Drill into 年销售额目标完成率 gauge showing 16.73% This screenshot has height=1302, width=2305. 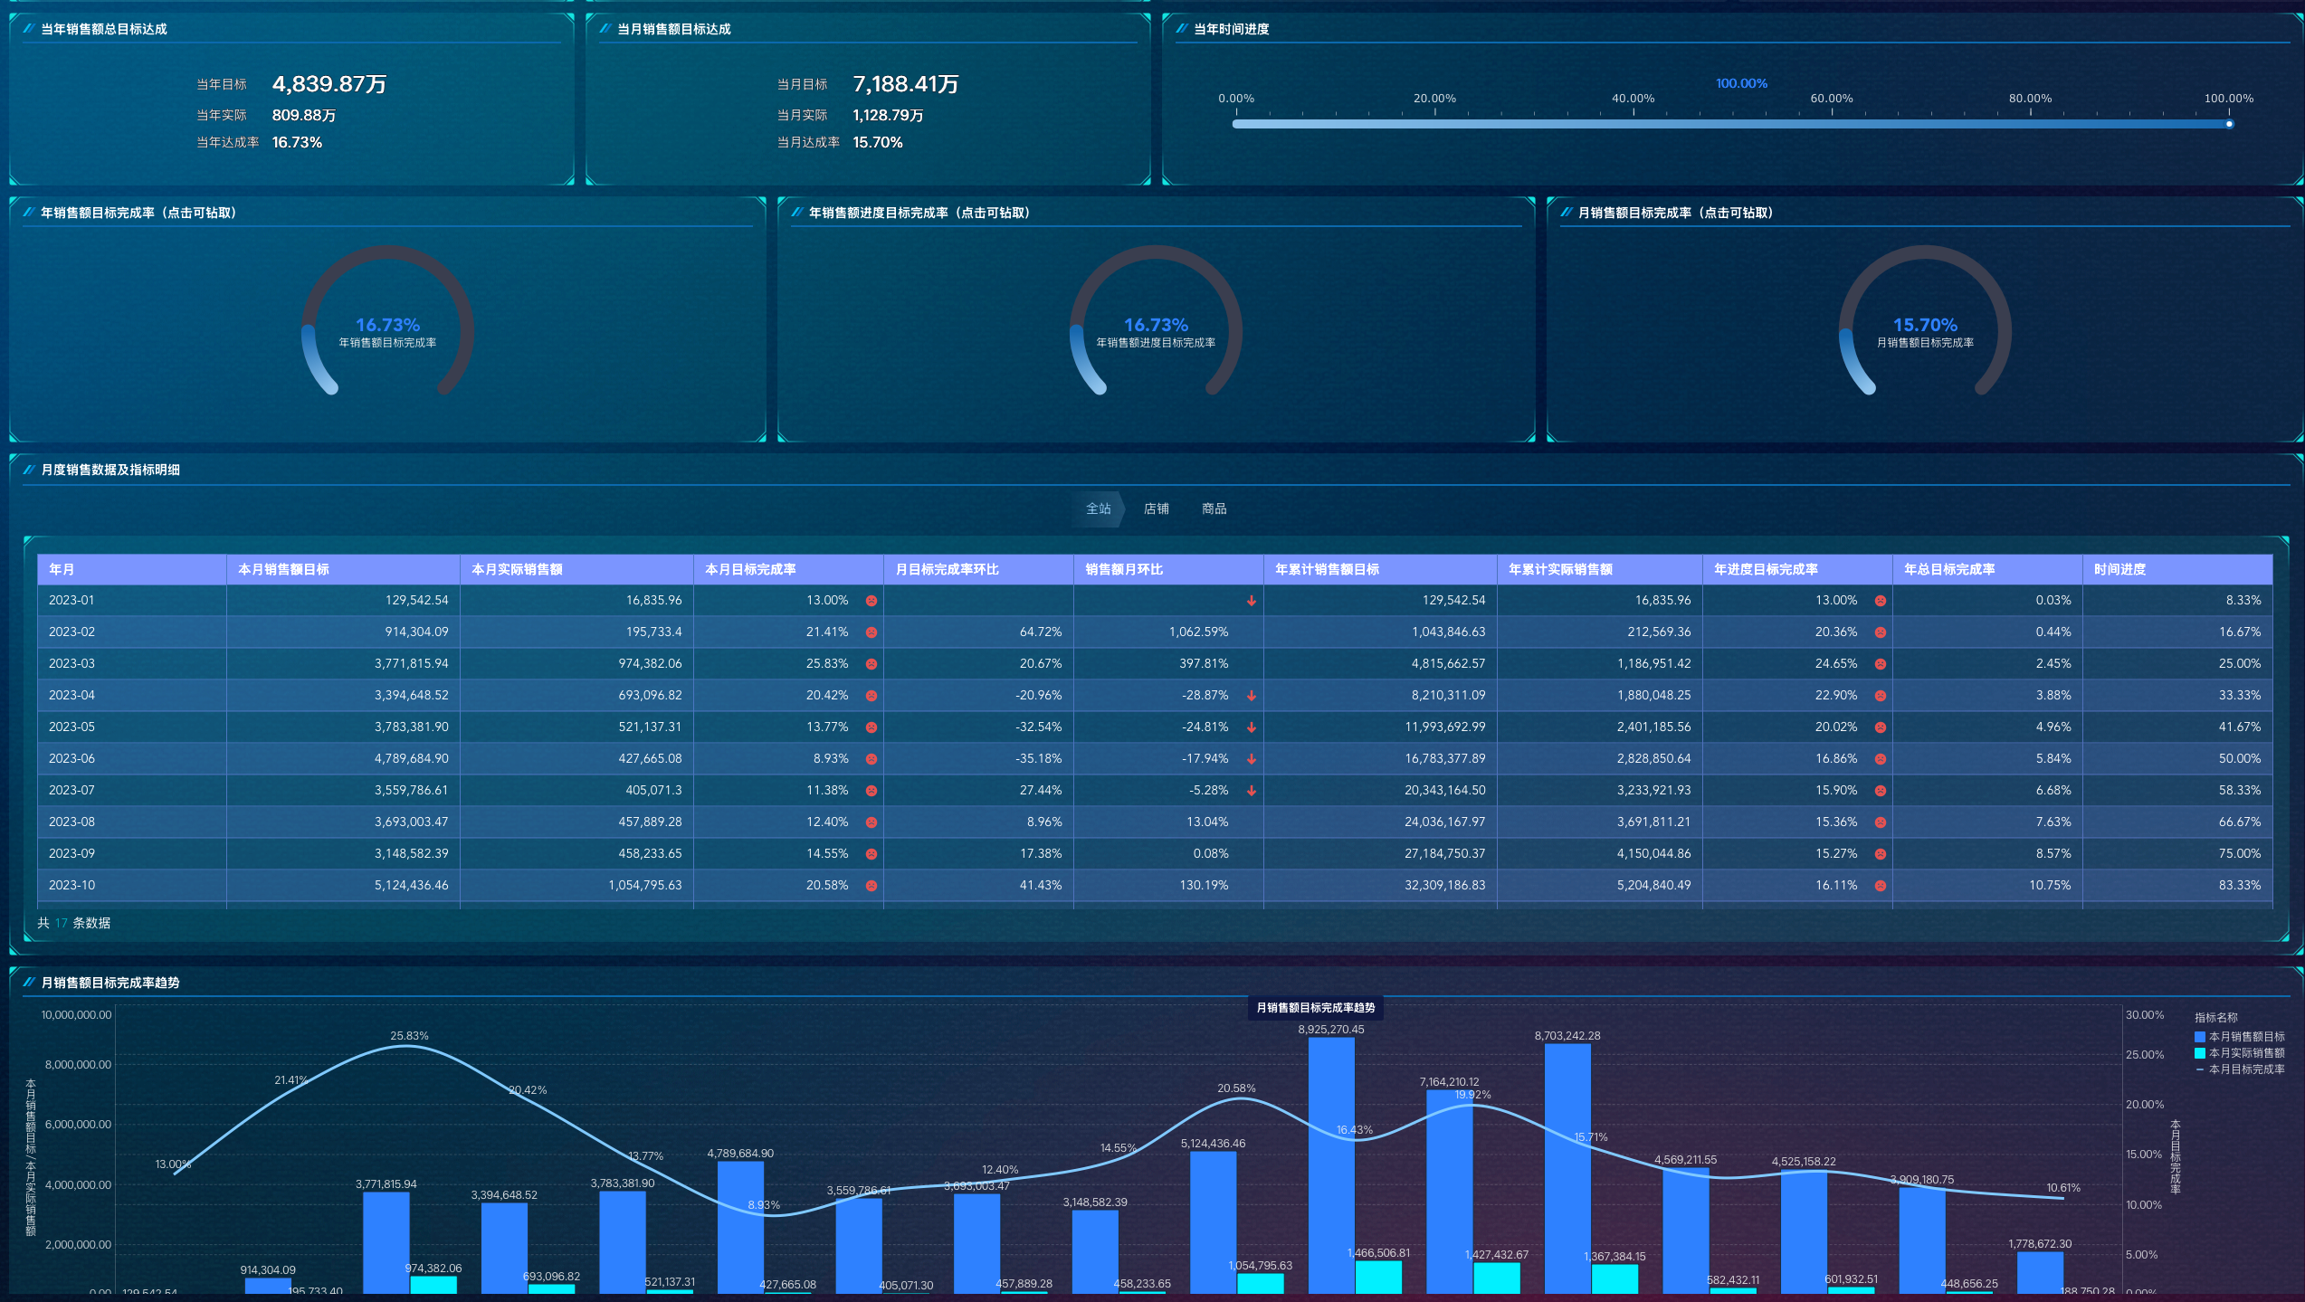(x=387, y=326)
